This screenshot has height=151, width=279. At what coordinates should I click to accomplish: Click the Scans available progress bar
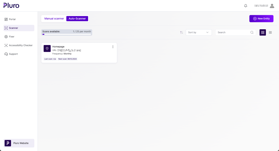[66, 34]
